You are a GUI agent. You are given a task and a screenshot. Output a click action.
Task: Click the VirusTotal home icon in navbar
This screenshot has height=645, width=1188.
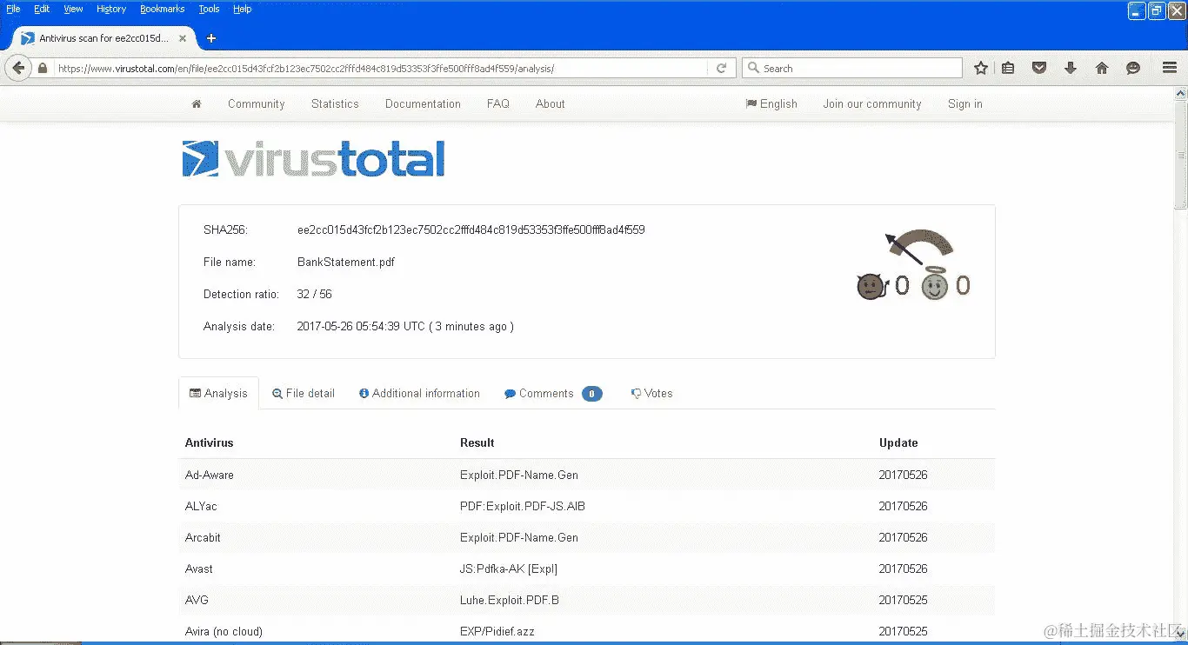[x=197, y=103]
